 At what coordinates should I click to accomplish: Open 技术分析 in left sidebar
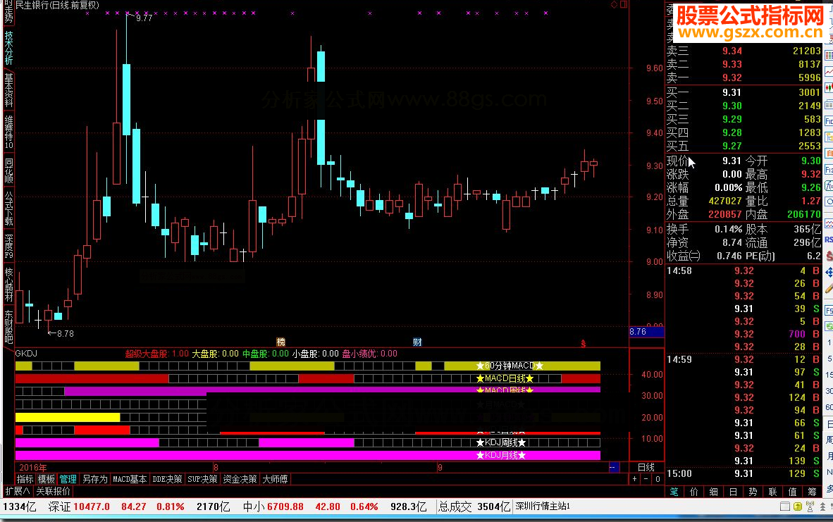tap(8, 48)
